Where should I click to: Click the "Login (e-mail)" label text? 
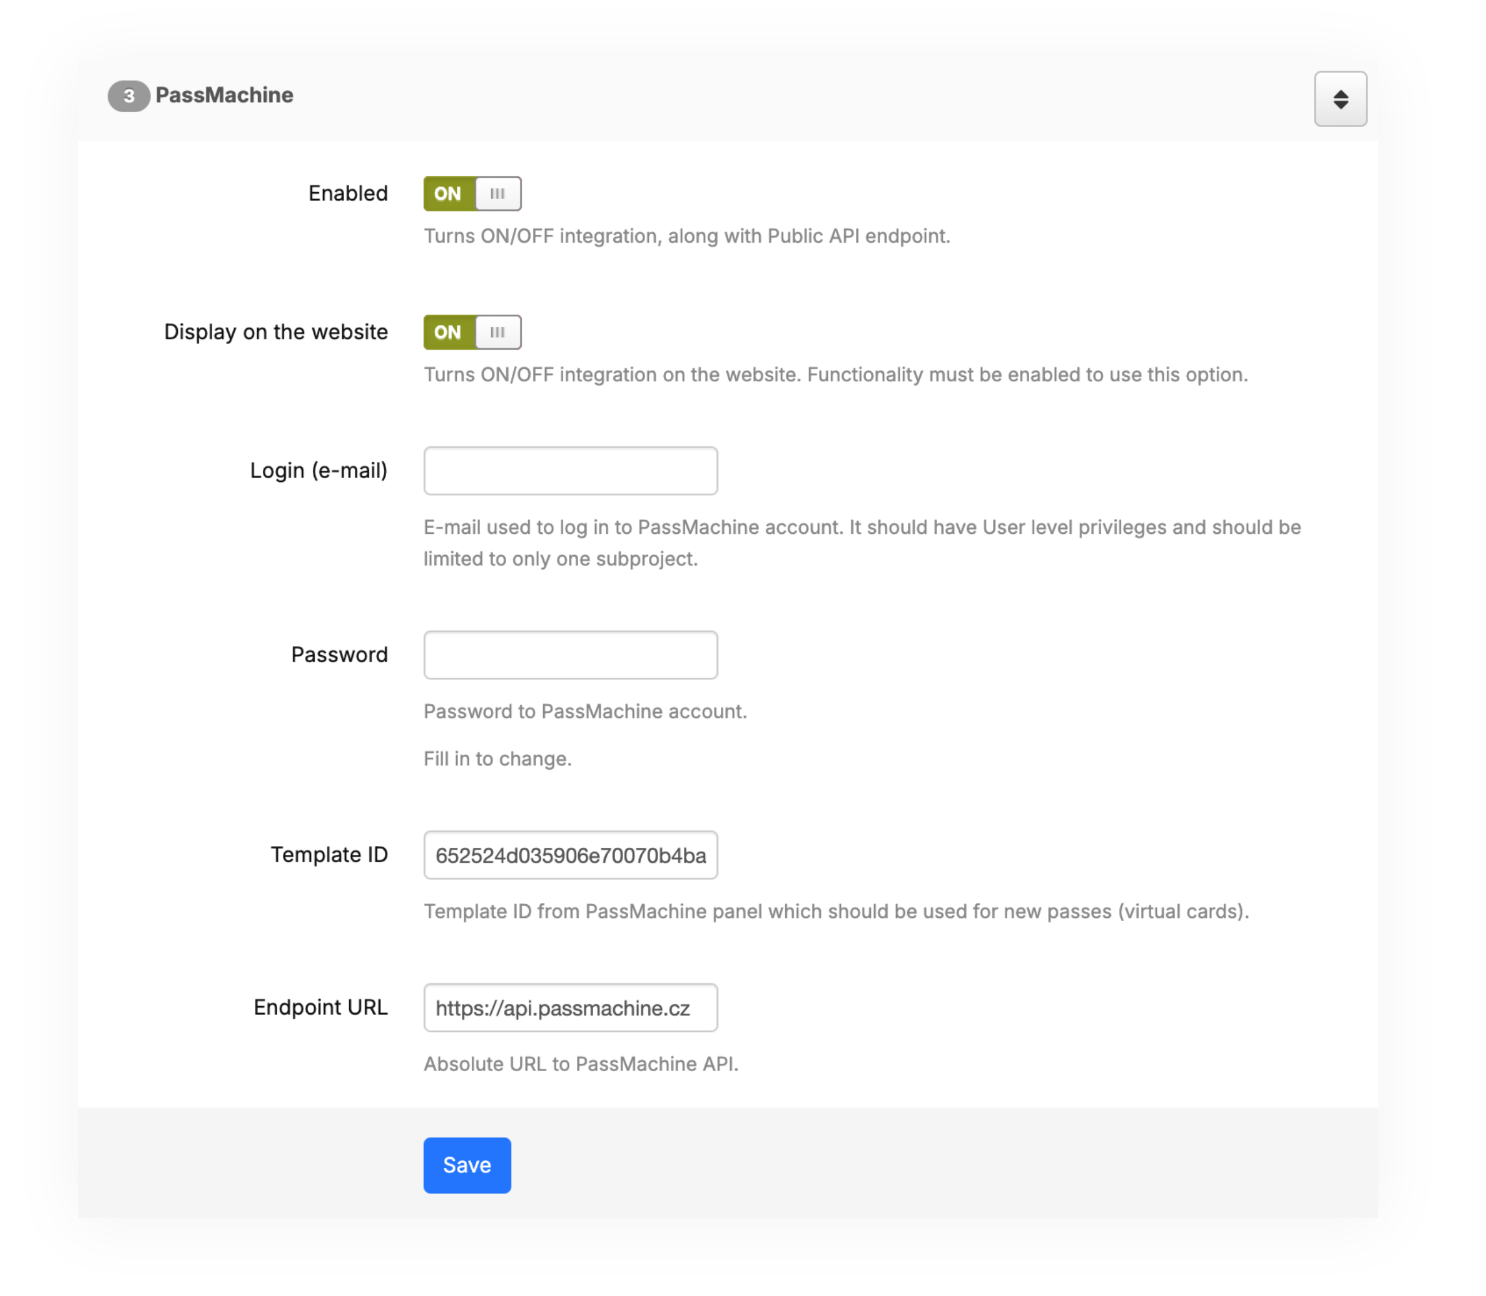tap(319, 471)
